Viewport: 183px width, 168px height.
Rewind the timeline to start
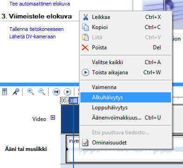coord(56,92)
